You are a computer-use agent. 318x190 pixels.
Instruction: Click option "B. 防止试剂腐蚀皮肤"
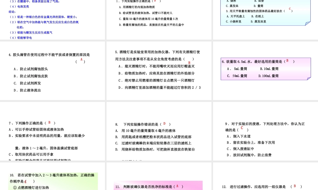31,76
